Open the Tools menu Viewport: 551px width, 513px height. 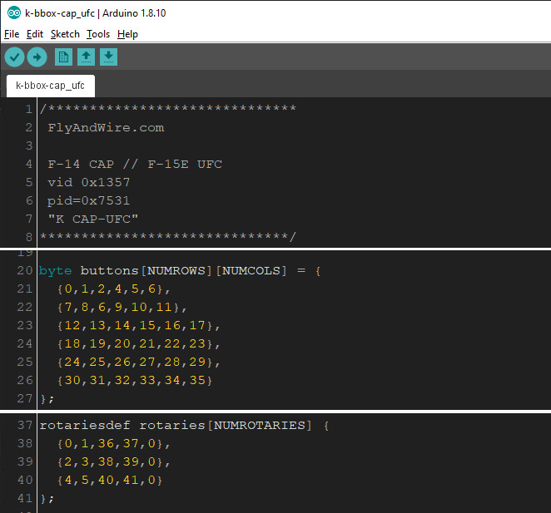(x=98, y=34)
